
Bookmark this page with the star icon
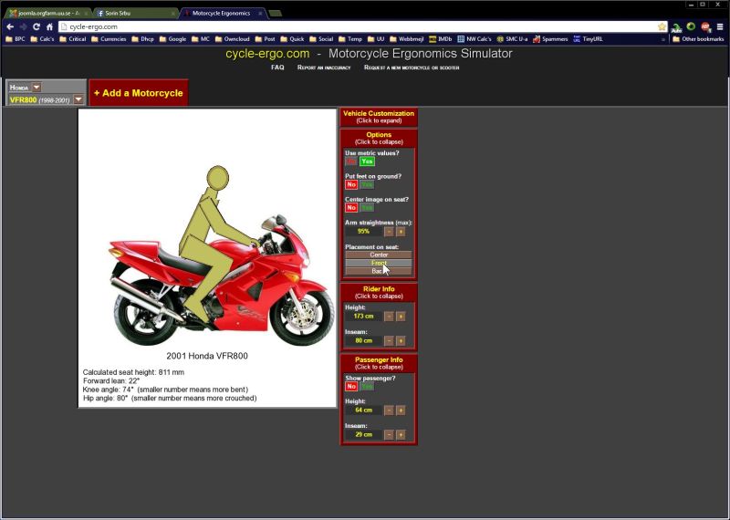tap(662, 26)
